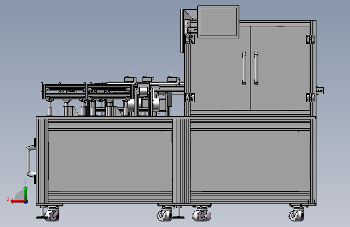The width and height of the screenshot is (350, 227).
Task: Pick the lower-left hinge of the upper cabinet door
Action: pos(190,97)
